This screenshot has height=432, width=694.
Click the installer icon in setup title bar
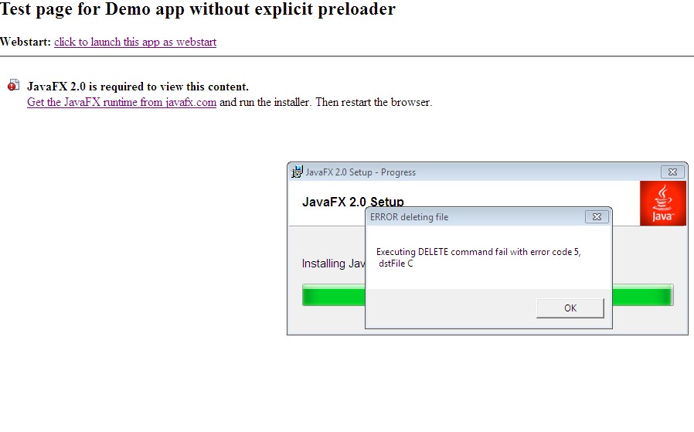(x=297, y=172)
